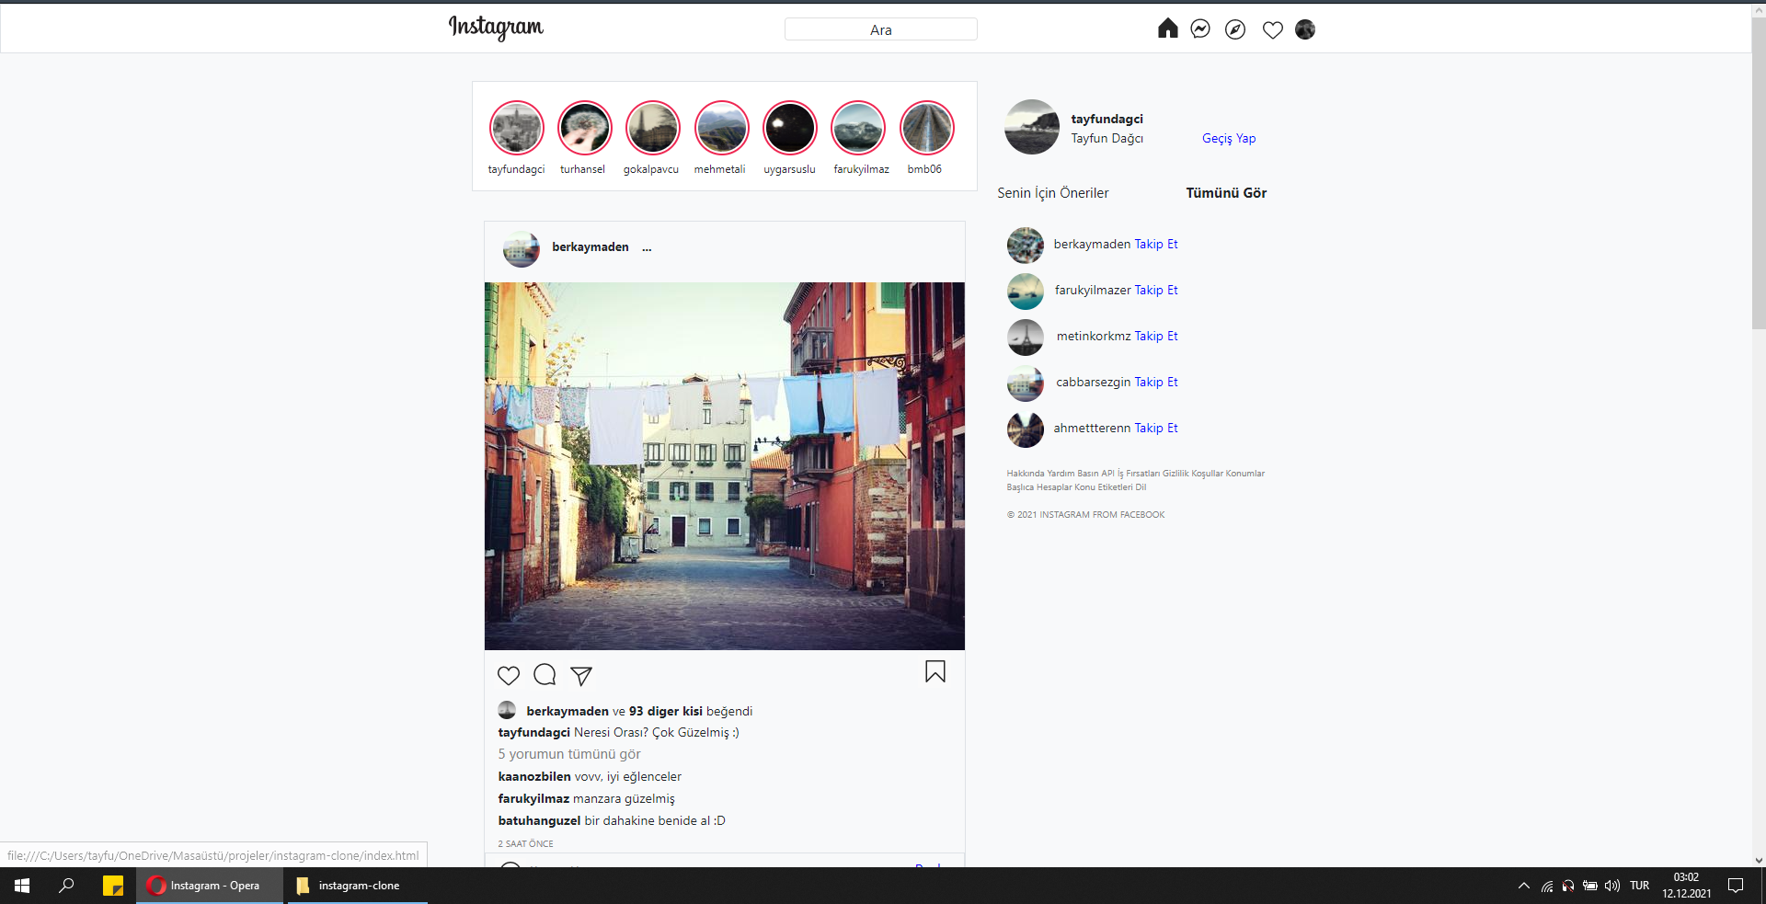Open the tayfundagci story thumbnail

coord(516,128)
